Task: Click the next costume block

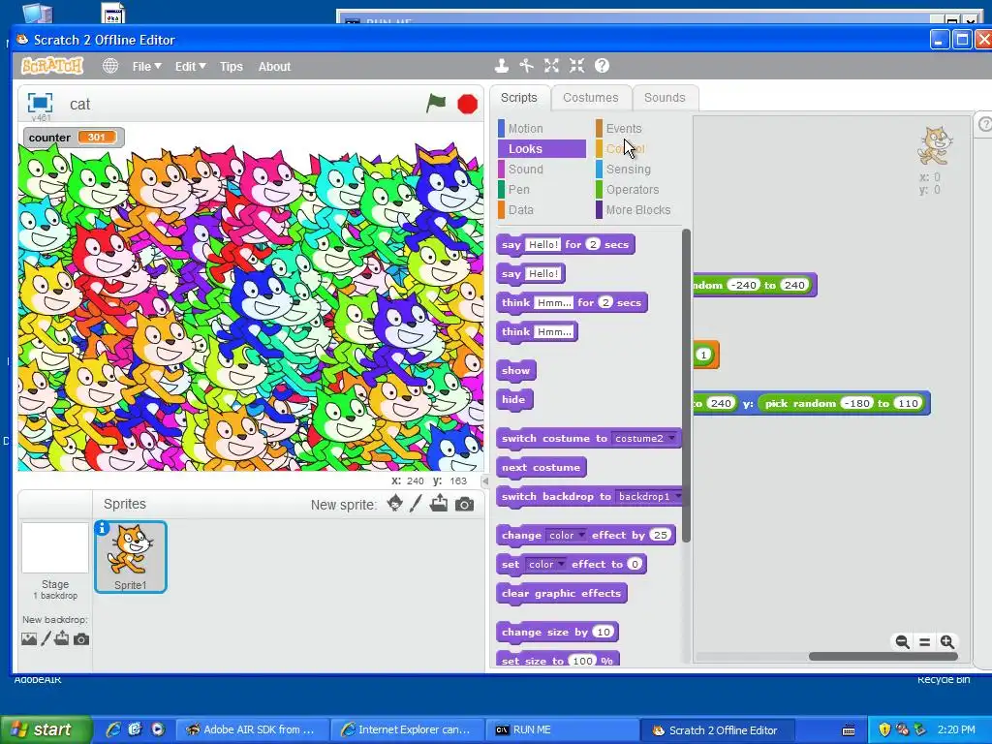Action: click(542, 468)
